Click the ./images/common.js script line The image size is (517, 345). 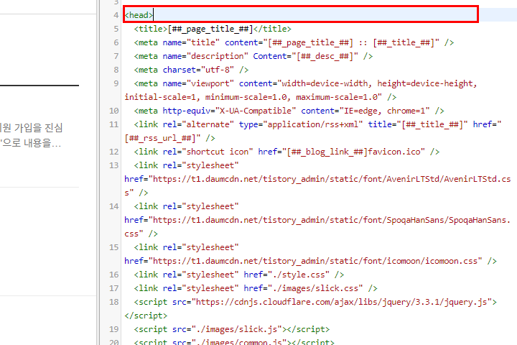pos(234,341)
